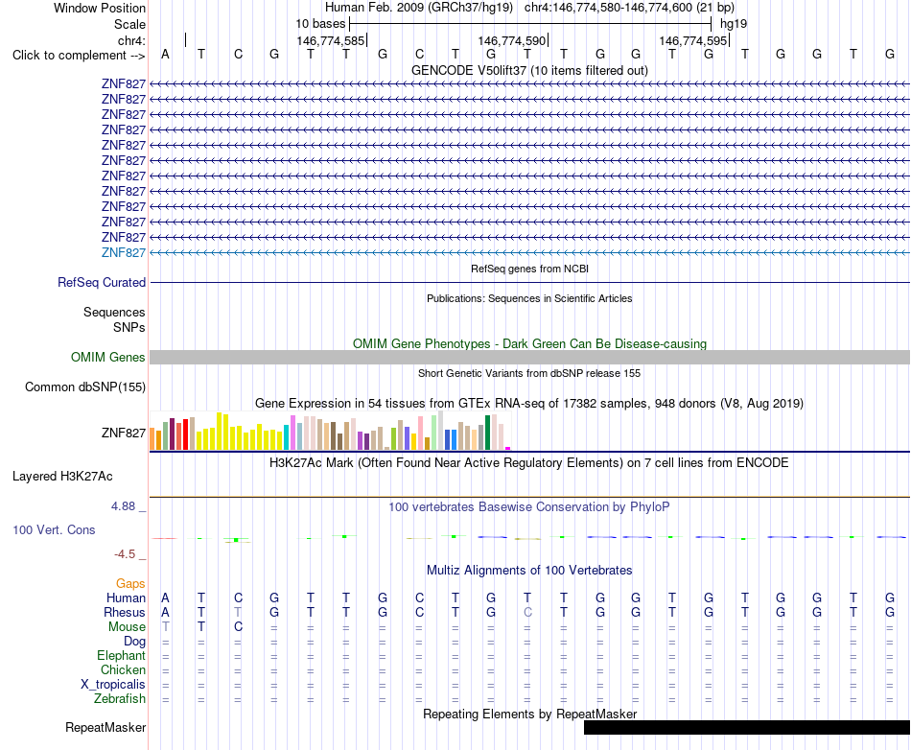This screenshot has height=750, width=911.
Task: Click the Scale track label
Action: pyautogui.click(x=129, y=24)
